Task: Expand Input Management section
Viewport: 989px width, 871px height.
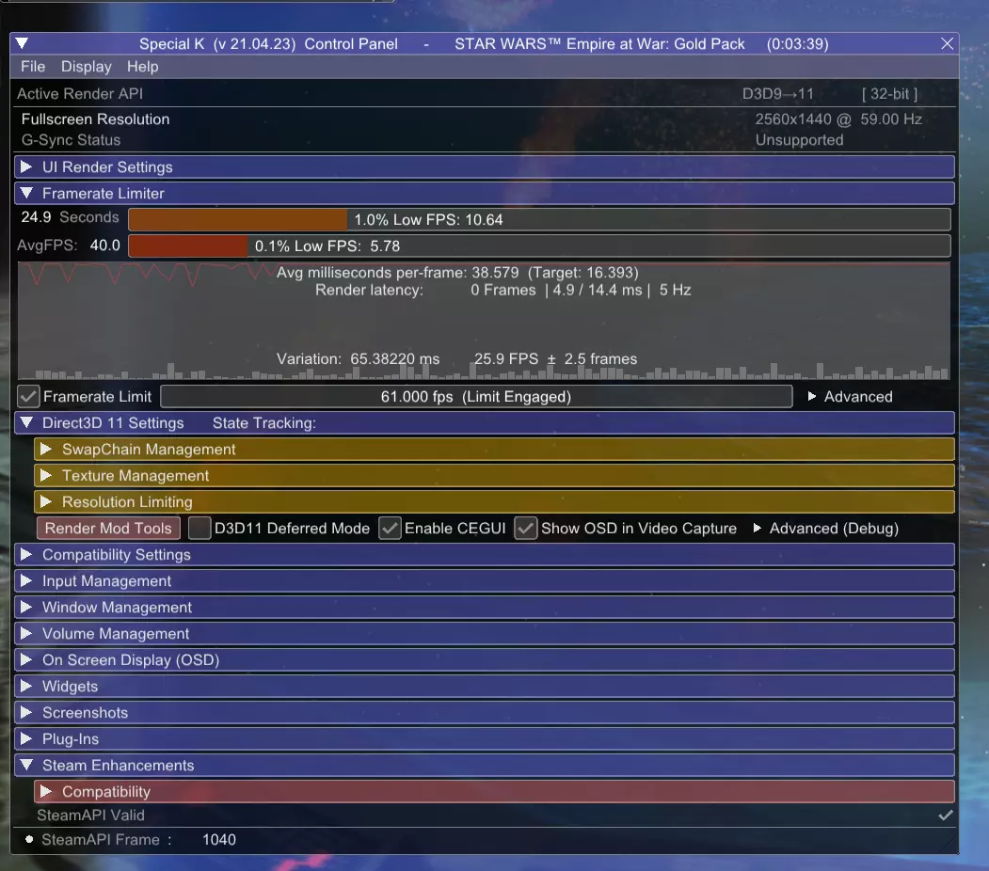Action: (x=485, y=581)
